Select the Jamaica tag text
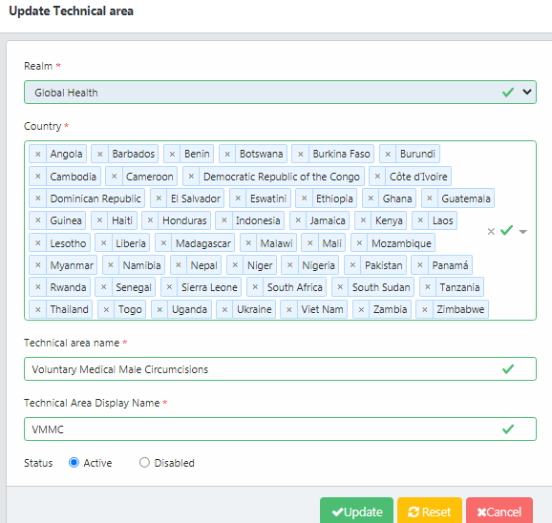Screen dimensions: 552x523 (328, 220)
